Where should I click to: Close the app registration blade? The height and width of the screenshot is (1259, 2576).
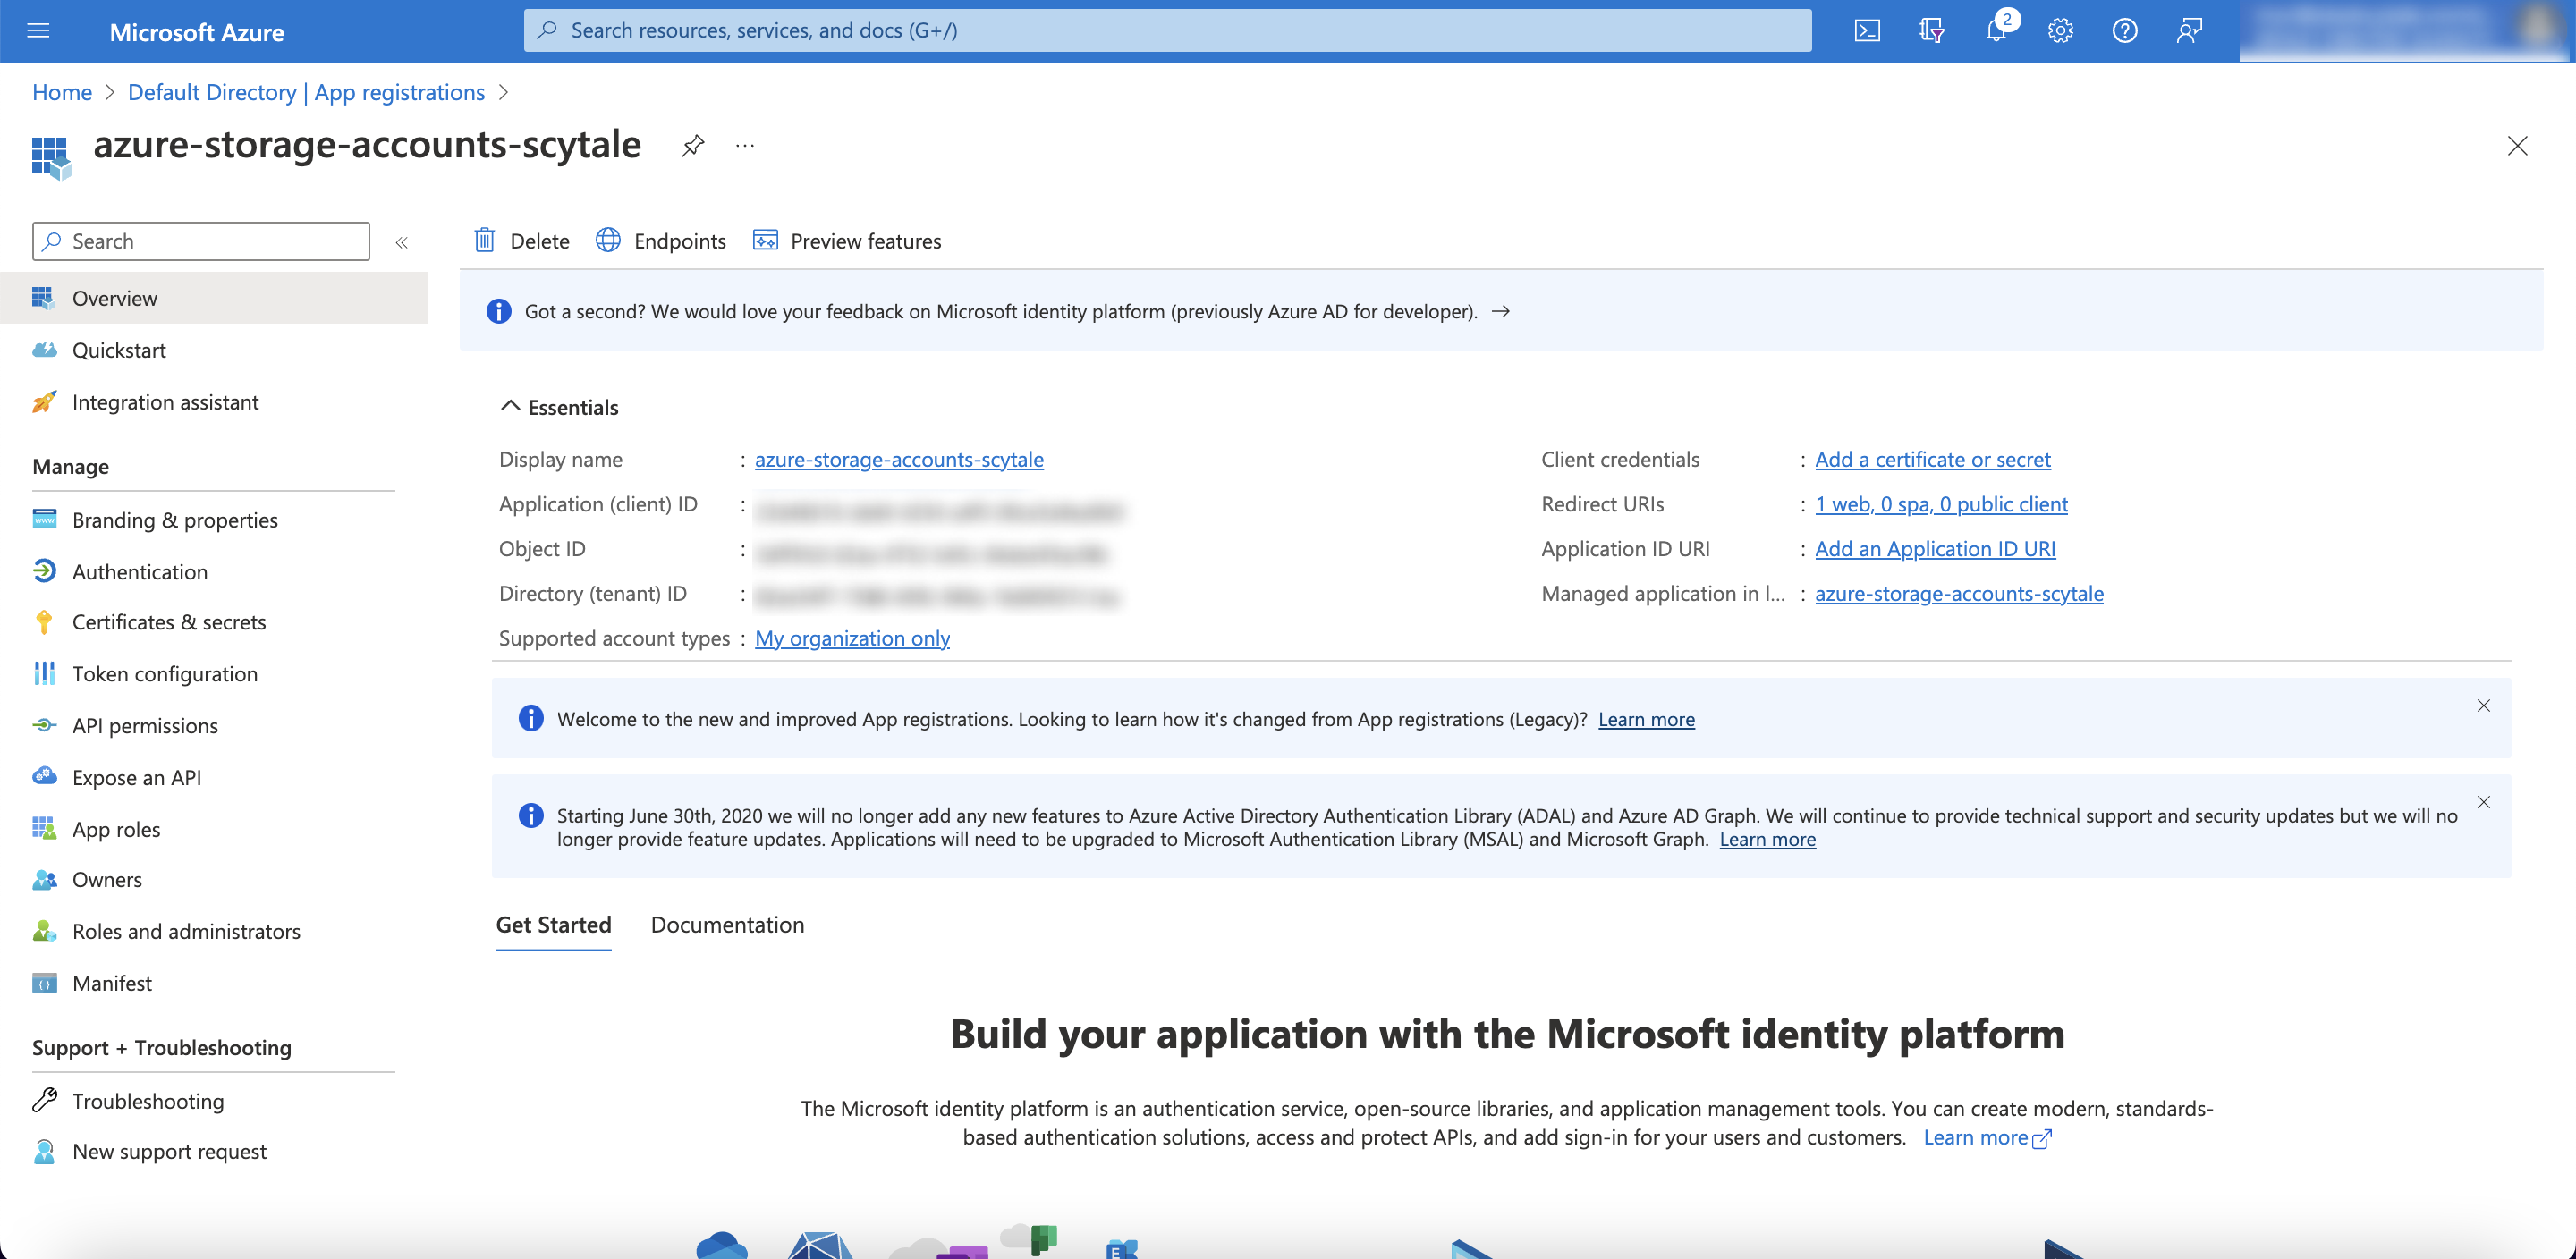point(2517,146)
